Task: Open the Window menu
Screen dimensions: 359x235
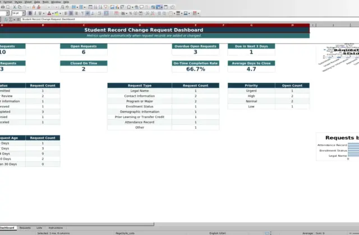Action: point(56,2)
